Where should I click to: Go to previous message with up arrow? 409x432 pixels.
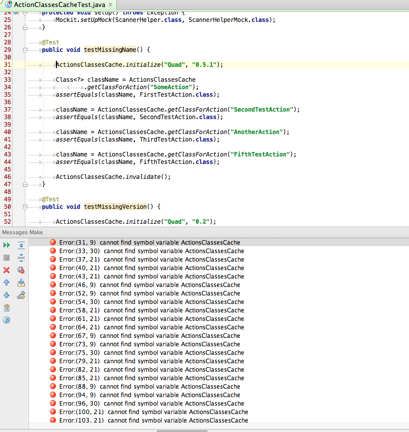click(x=6, y=283)
